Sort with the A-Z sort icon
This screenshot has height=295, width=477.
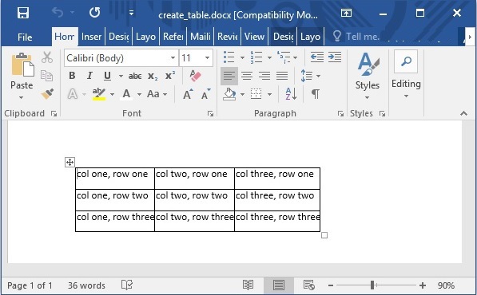click(291, 94)
